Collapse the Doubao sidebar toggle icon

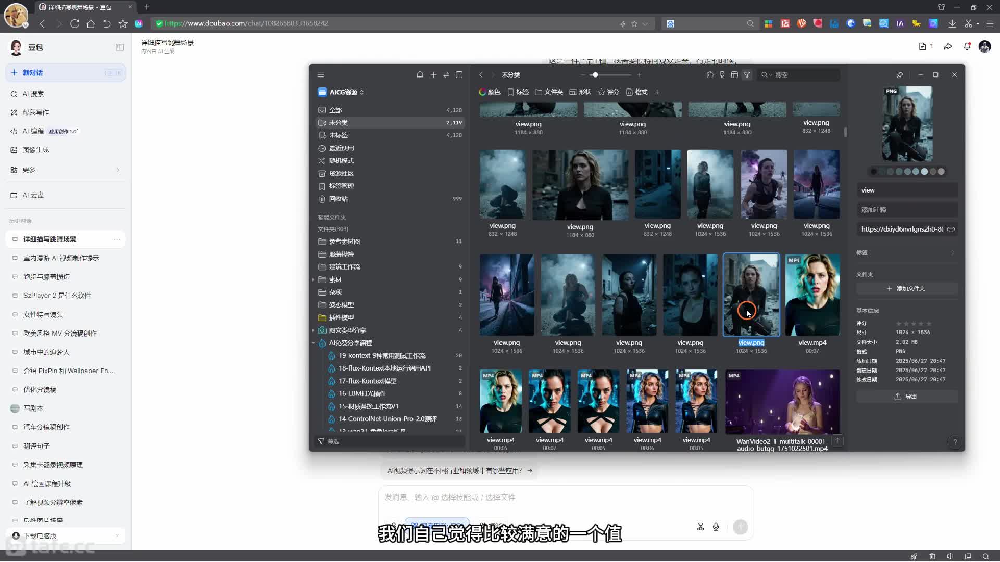tap(120, 47)
